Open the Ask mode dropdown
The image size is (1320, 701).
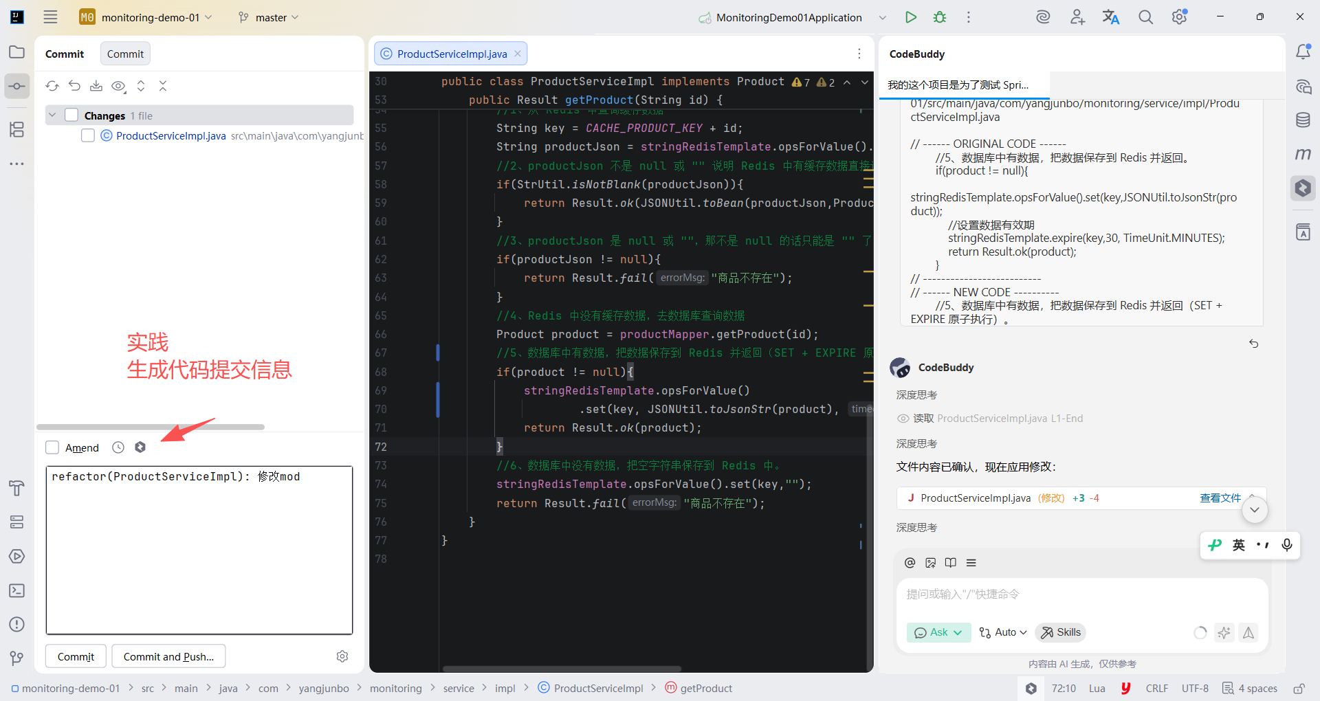coord(938,632)
